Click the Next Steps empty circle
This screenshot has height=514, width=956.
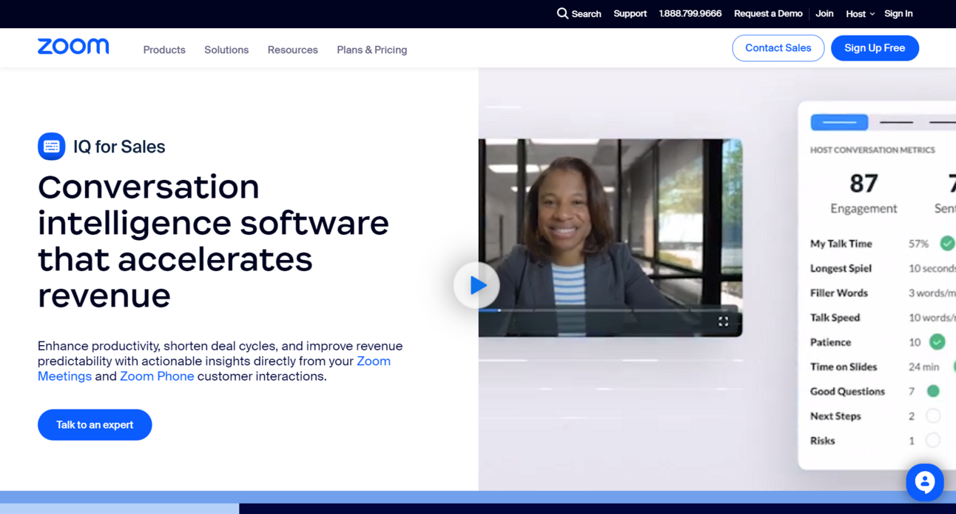pyautogui.click(x=933, y=415)
